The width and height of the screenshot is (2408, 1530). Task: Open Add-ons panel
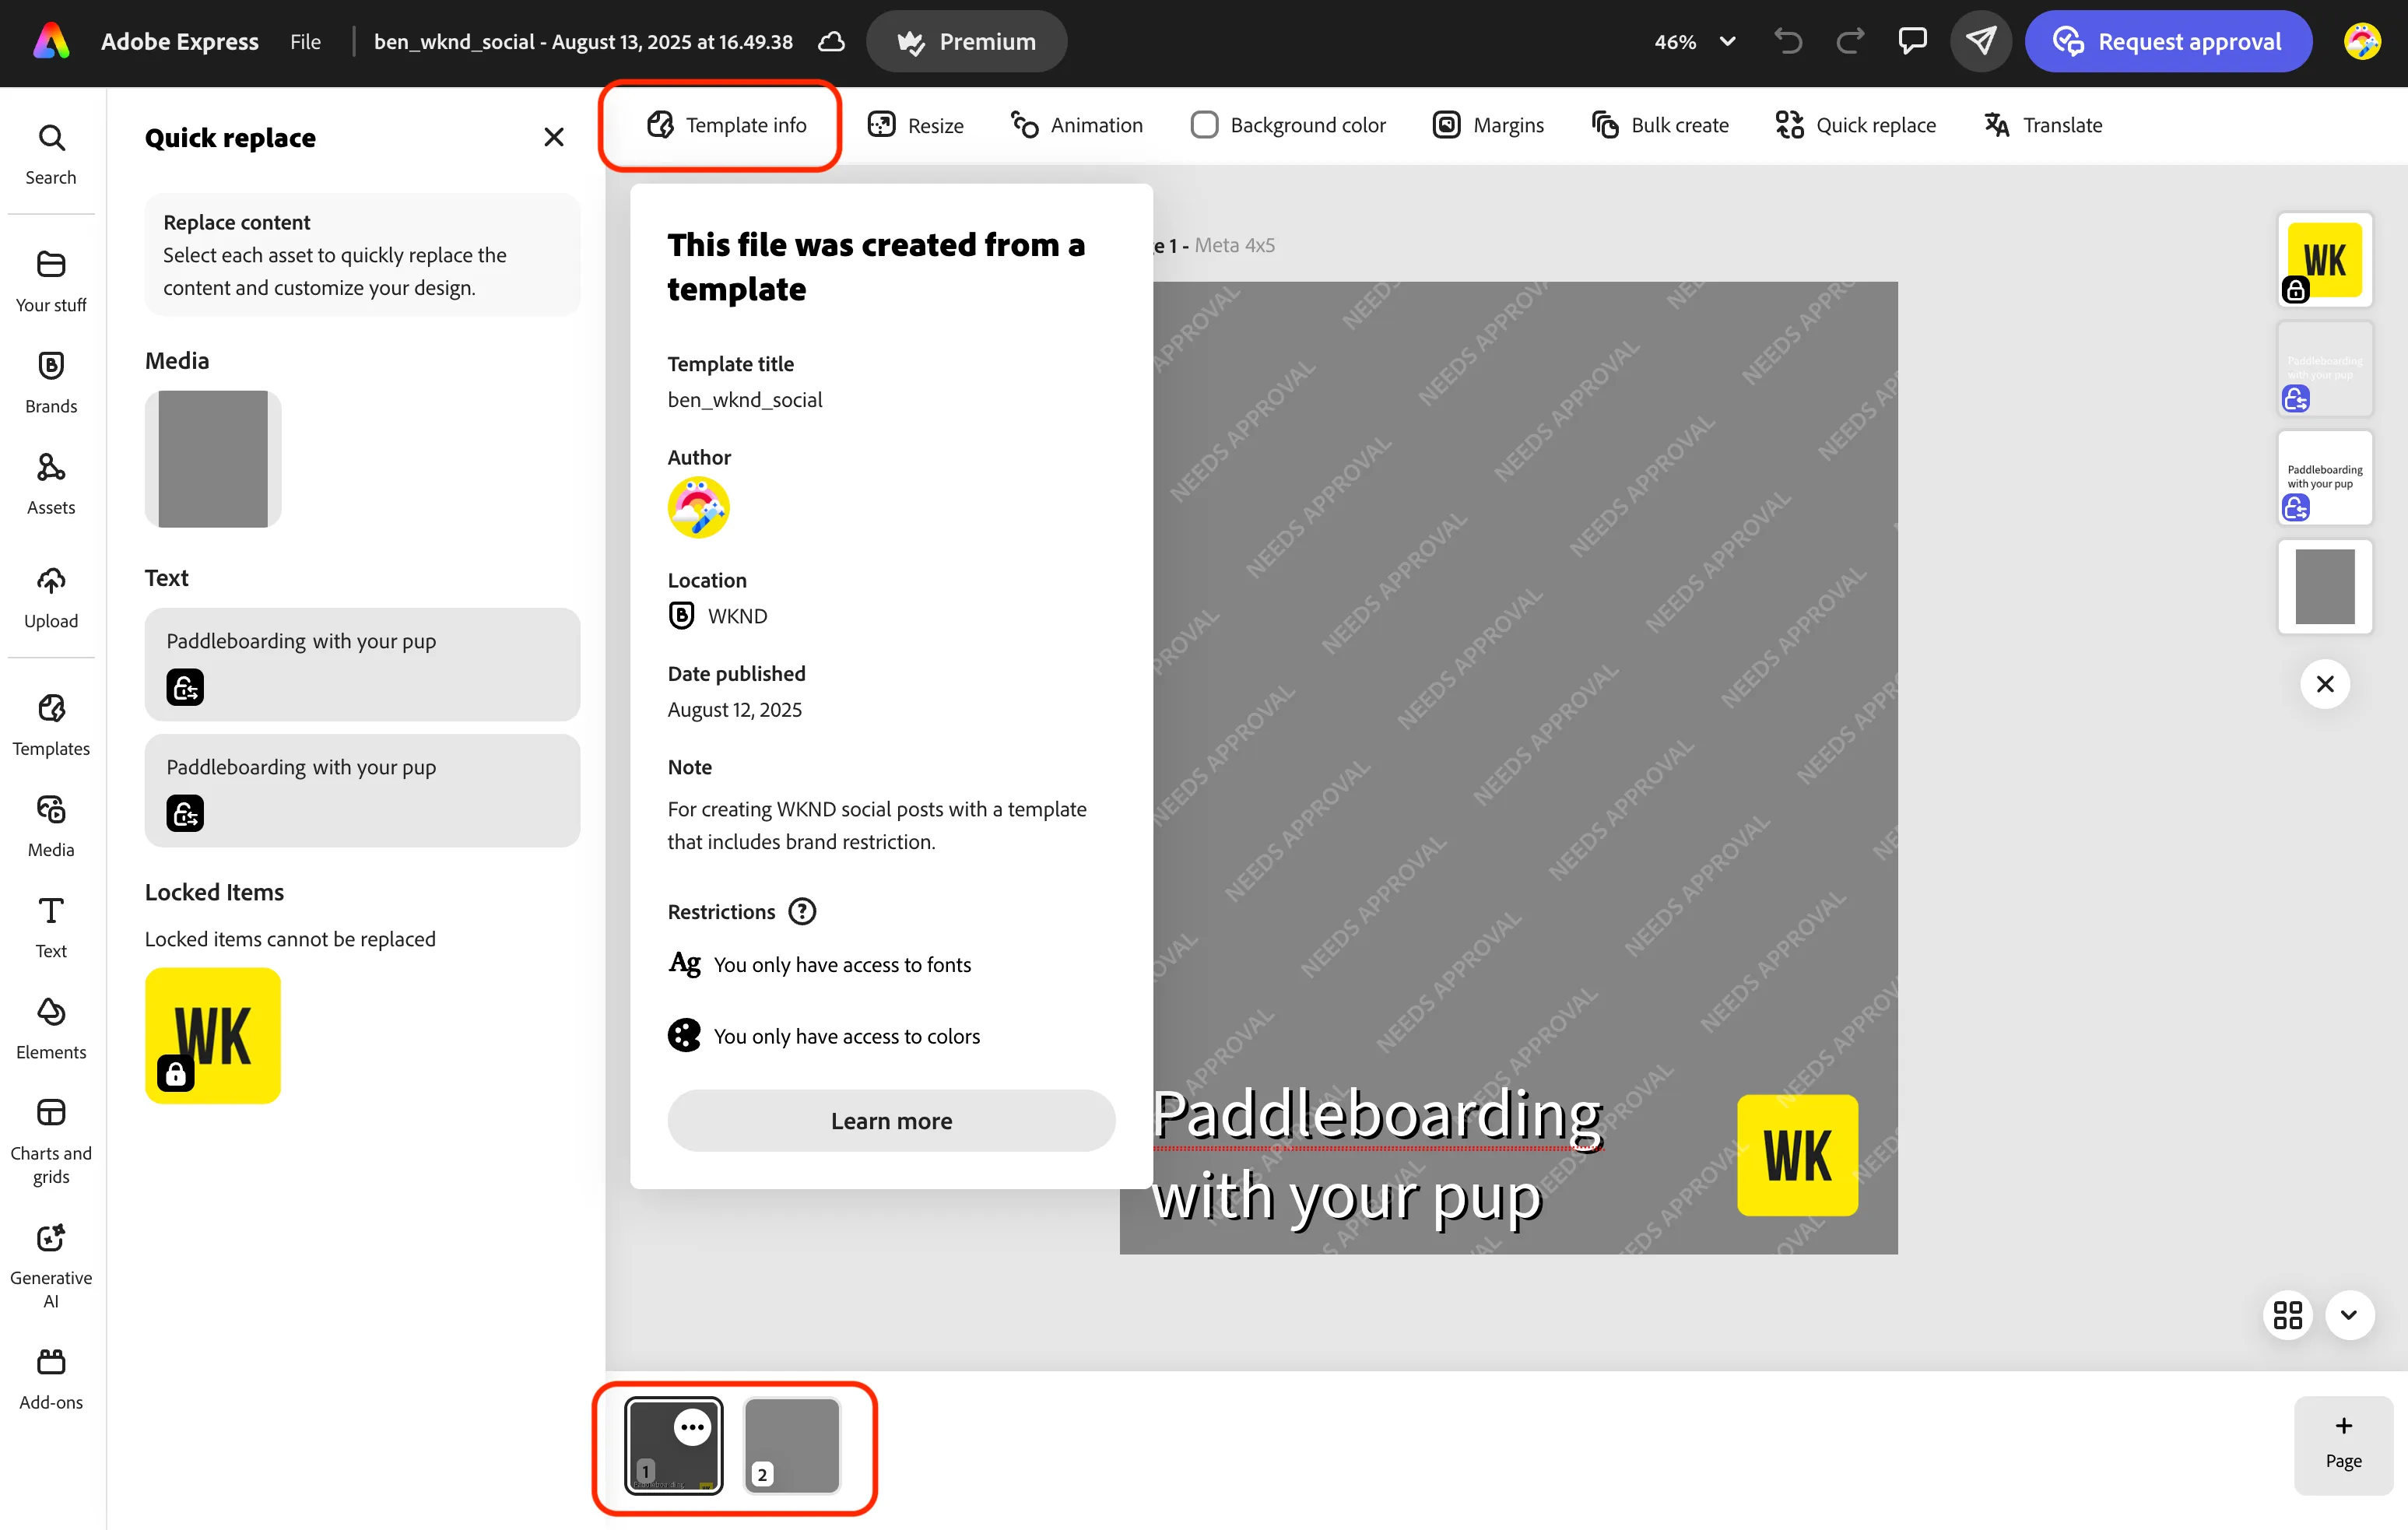pos(51,1379)
